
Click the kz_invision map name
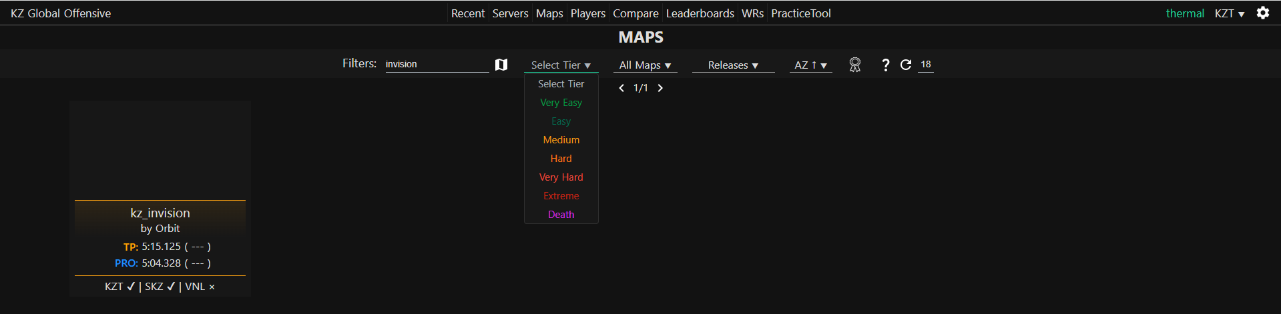click(x=160, y=213)
